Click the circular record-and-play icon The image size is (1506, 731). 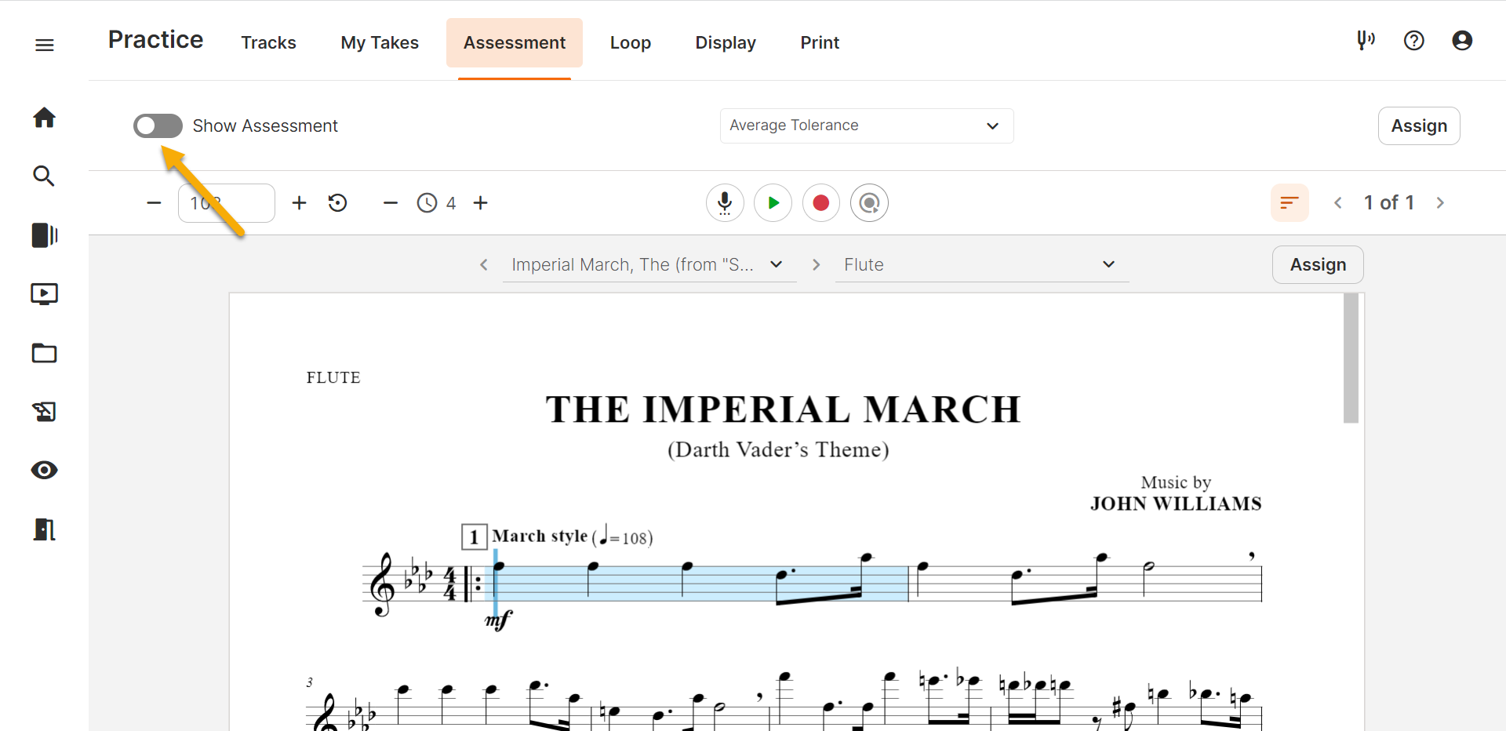point(869,203)
